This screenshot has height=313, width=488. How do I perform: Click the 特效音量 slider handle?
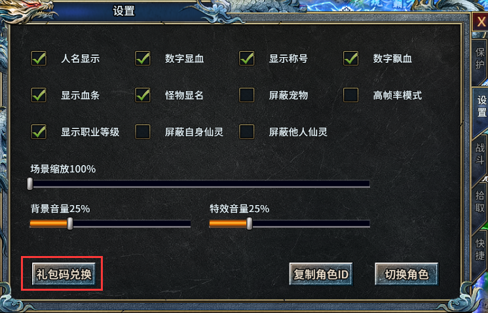(x=250, y=223)
